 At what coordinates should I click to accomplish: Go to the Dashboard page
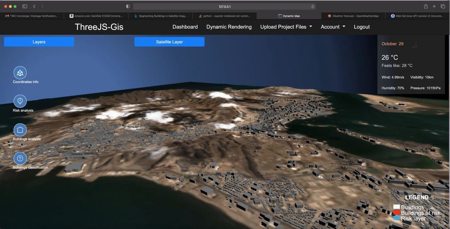pyautogui.click(x=185, y=27)
